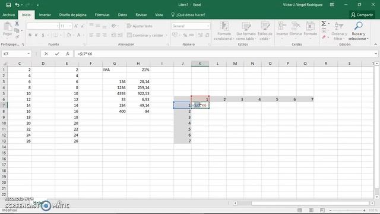This screenshot has width=380, height=214.
Task: Click the Copy icon in Portapapeles
Action: pyautogui.click(x=17, y=30)
